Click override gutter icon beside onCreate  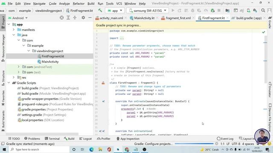[x=103, y=101]
